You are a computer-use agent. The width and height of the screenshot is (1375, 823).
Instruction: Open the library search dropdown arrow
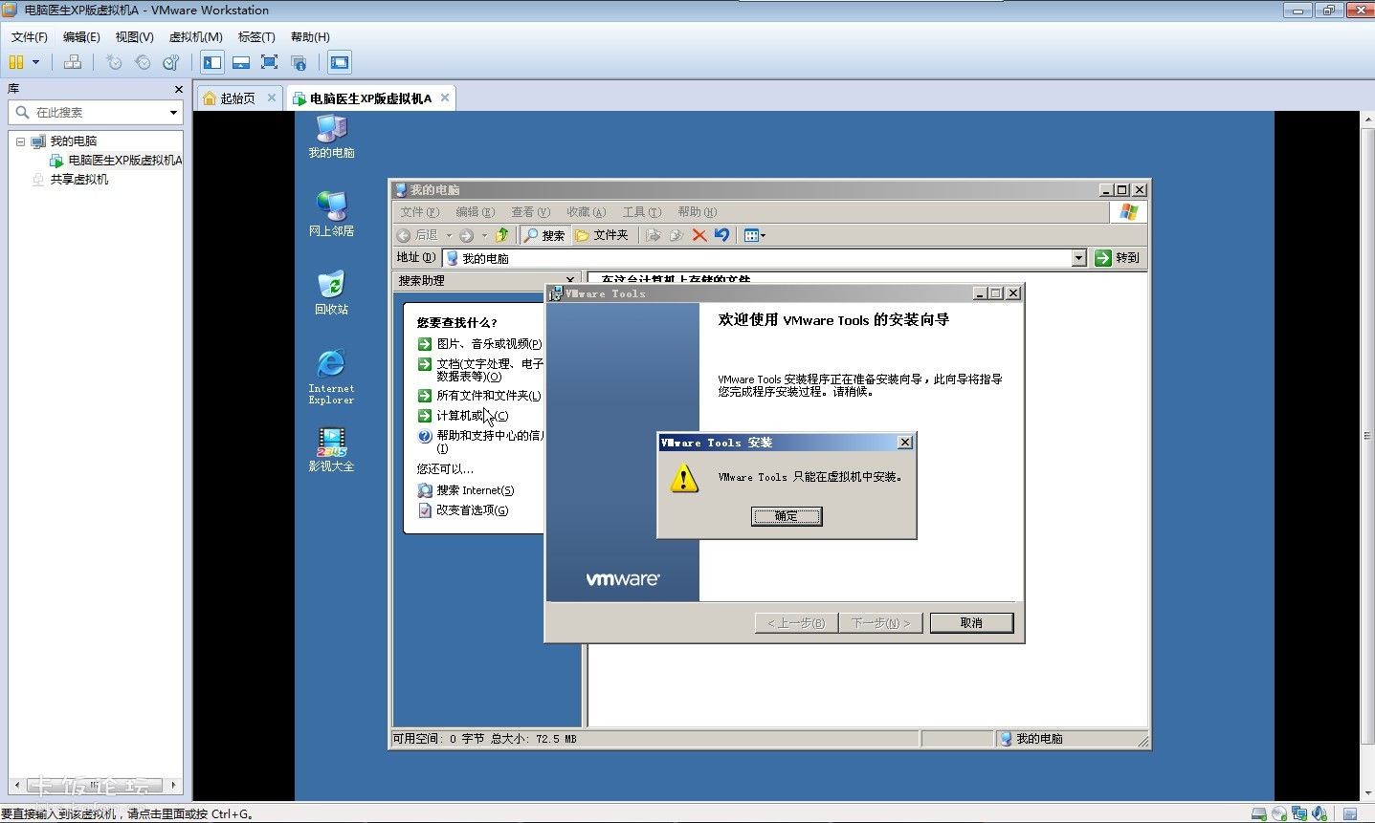point(173,113)
